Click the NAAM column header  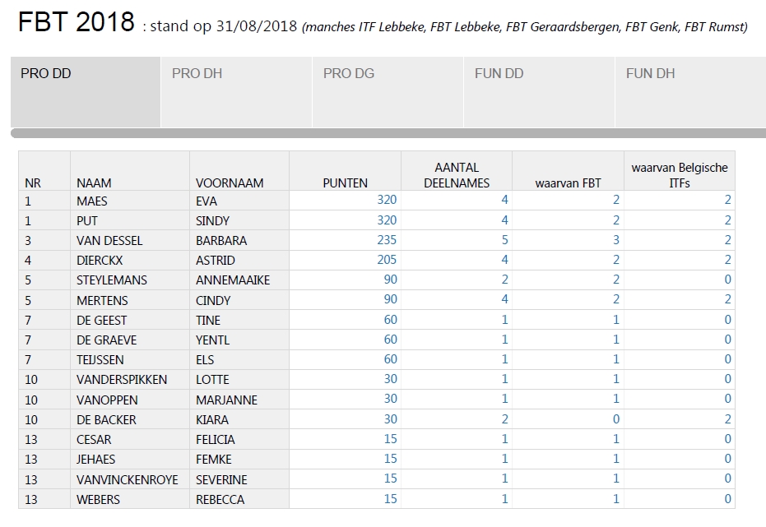(94, 183)
